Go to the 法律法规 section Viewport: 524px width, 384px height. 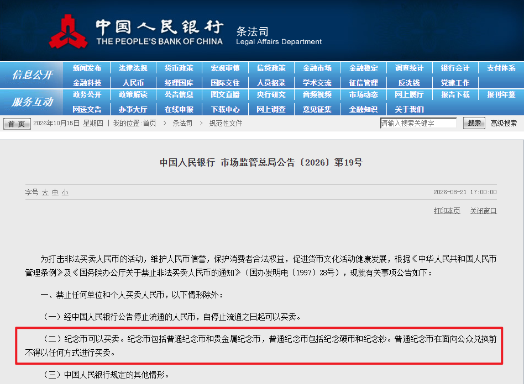click(x=133, y=68)
